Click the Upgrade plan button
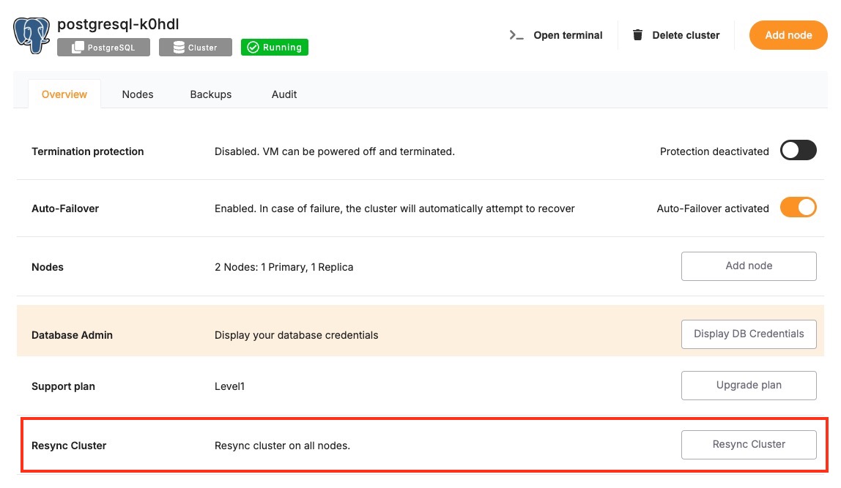Viewport: 841px width, 488px height. pyautogui.click(x=749, y=386)
